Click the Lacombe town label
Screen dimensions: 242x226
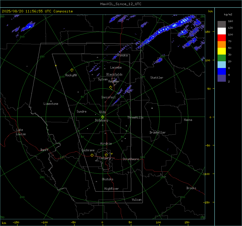pyautogui.click(x=116, y=67)
